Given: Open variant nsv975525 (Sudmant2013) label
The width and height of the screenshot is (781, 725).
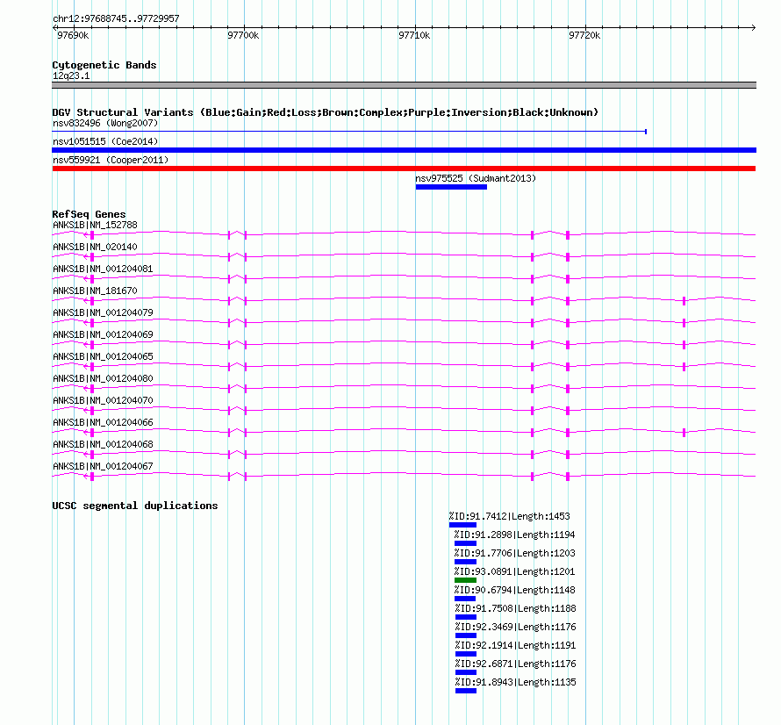Looking at the screenshot, I should (476, 178).
